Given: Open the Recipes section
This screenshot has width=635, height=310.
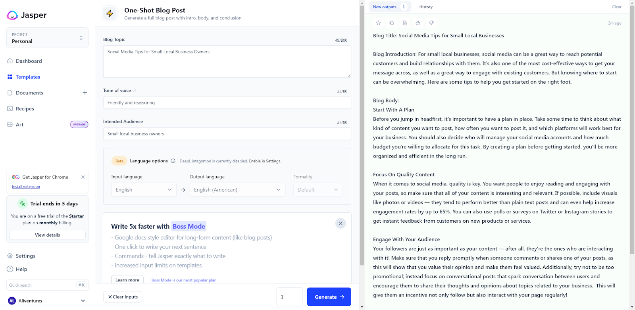Looking at the screenshot, I should (25, 108).
